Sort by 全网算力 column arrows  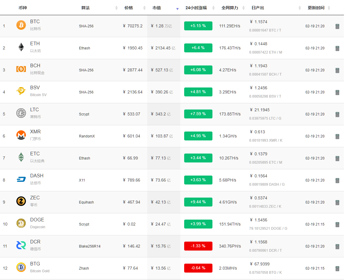point(243,8)
